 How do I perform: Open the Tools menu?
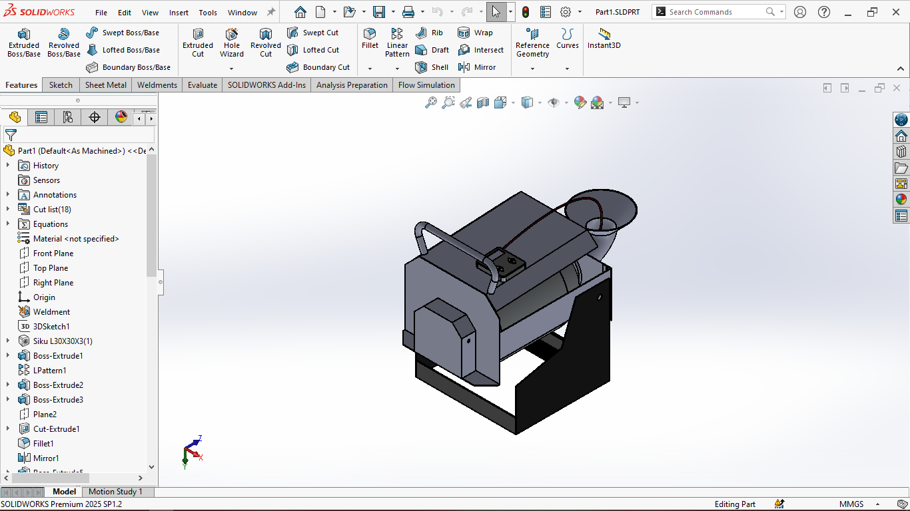point(208,13)
